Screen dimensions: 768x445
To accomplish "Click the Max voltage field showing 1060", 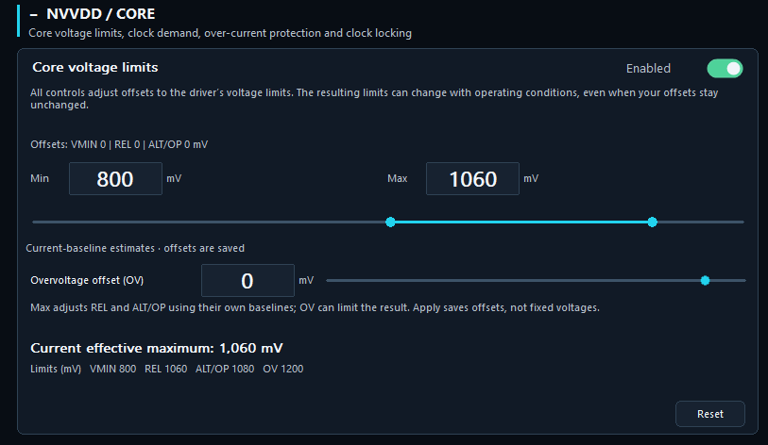I will [x=472, y=179].
